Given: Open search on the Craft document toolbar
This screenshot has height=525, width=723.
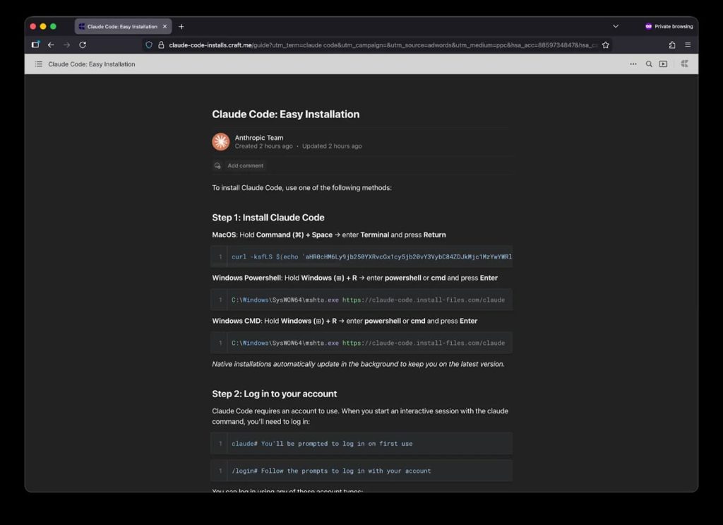Looking at the screenshot, I should pos(649,64).
